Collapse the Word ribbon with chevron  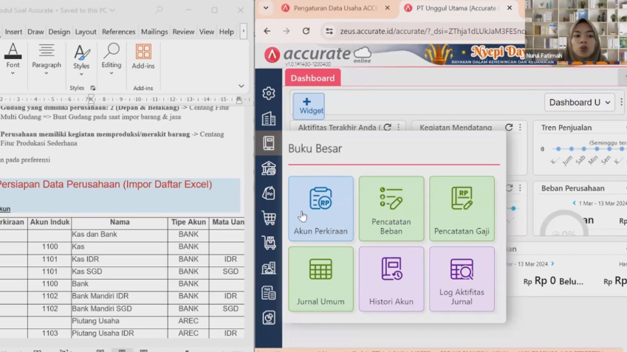(x=241, y=86)
